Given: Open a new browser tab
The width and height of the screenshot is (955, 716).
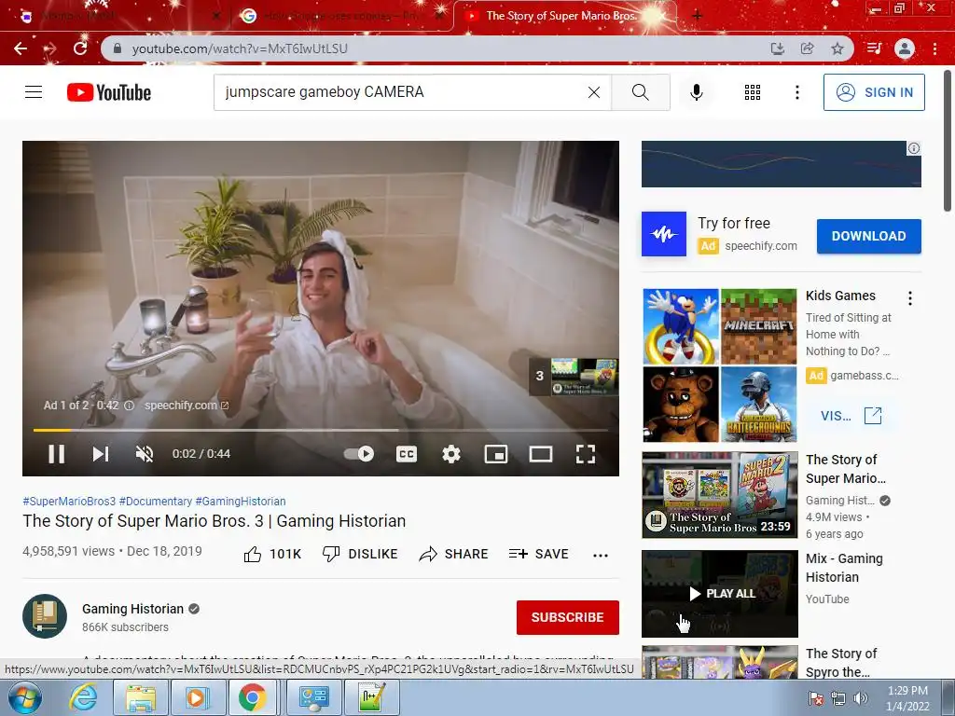Looking at the screenshot, I should 698,15.
